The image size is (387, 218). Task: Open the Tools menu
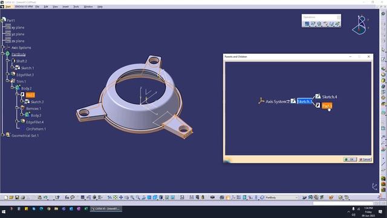pyautogui.click(x=76, y=7)
